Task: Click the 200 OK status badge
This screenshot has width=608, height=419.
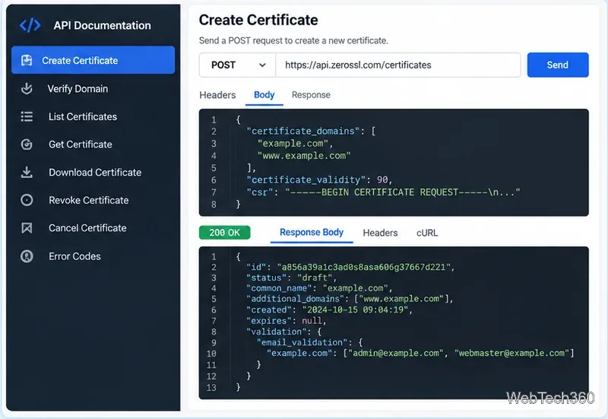Action: [224, 233]
